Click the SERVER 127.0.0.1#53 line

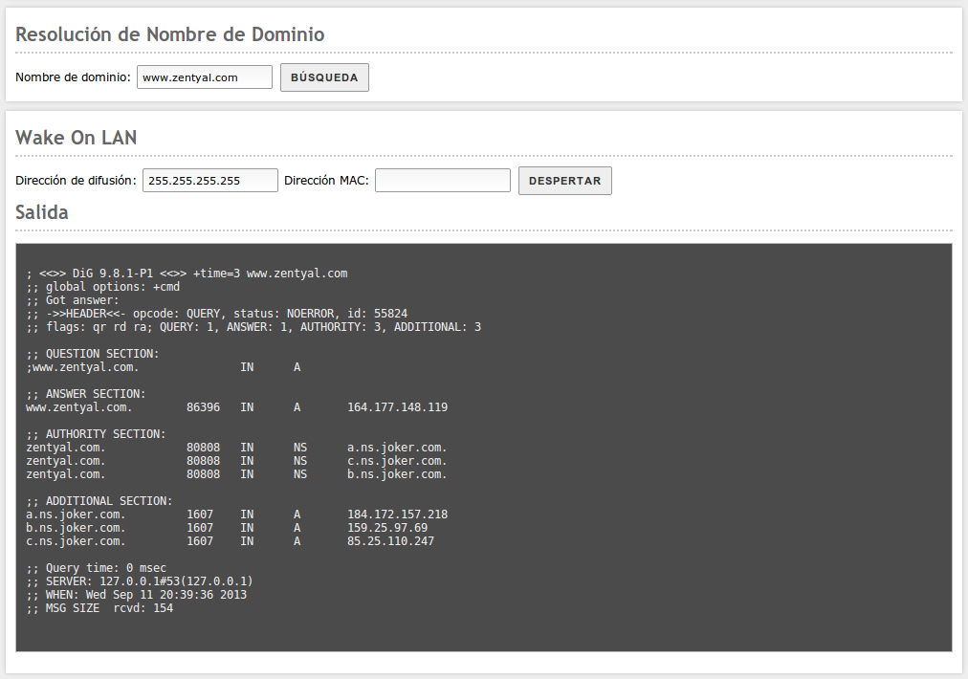(140, 581)
